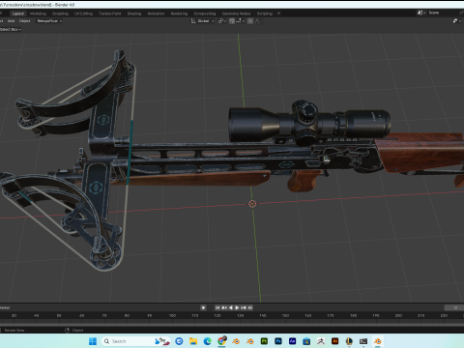Viewport: 464px width, 348px height.
Task: Toggle proportional editing button
Action: point(250,21)
